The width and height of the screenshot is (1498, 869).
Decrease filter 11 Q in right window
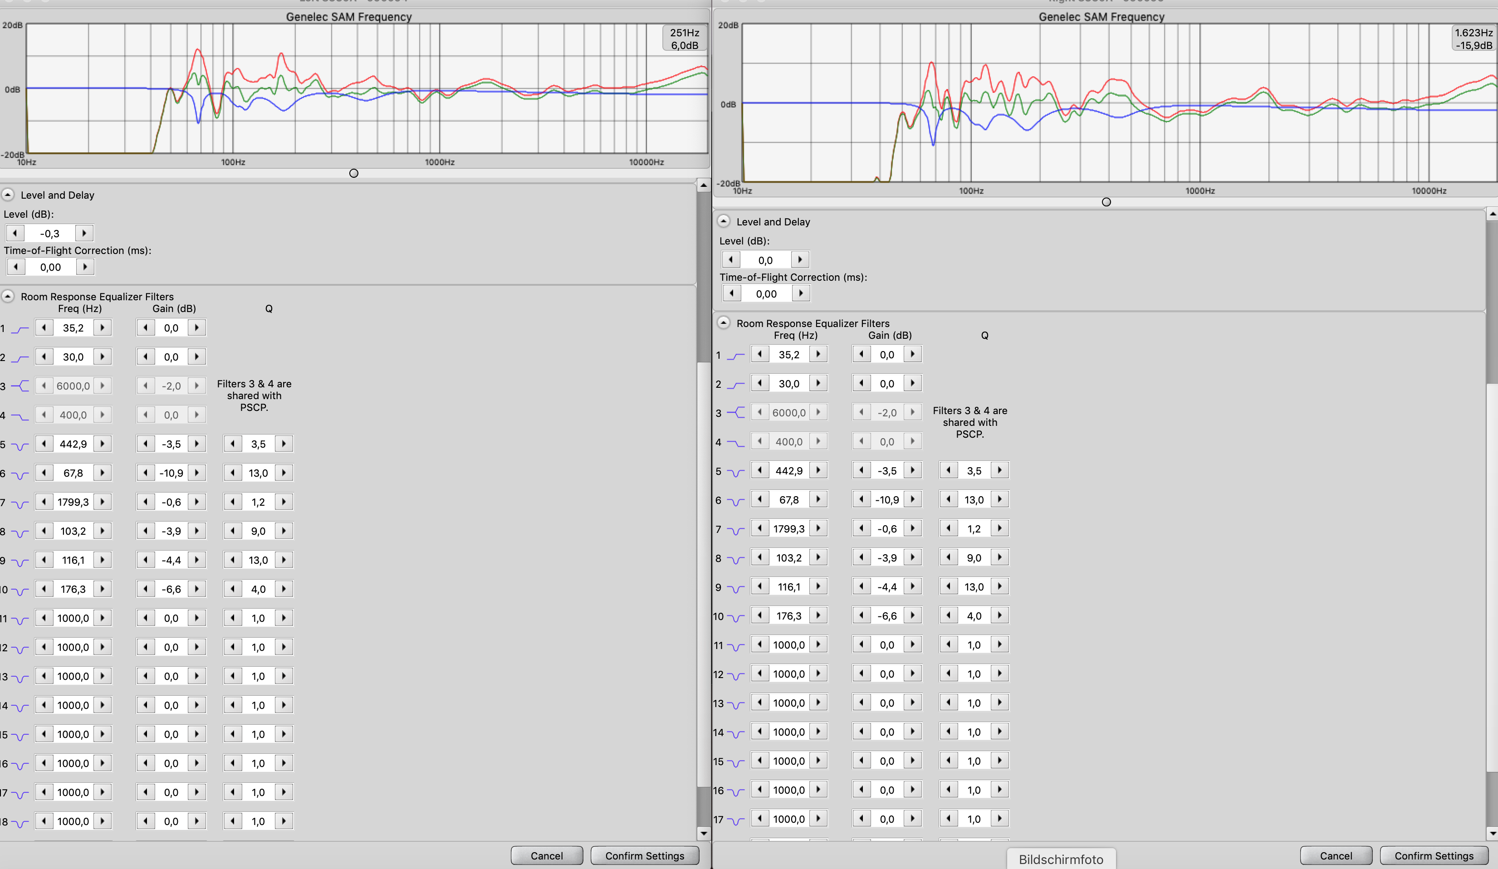949,644
